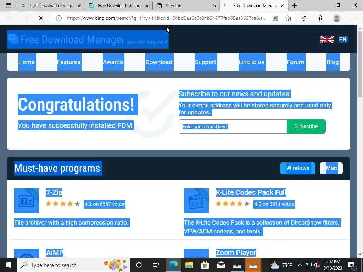Open the user profile icon

click(x=337, y=18)
